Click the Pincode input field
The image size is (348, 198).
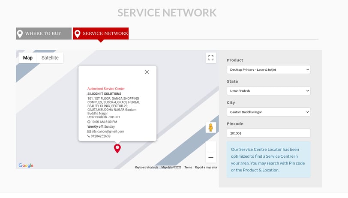point(268,133)
